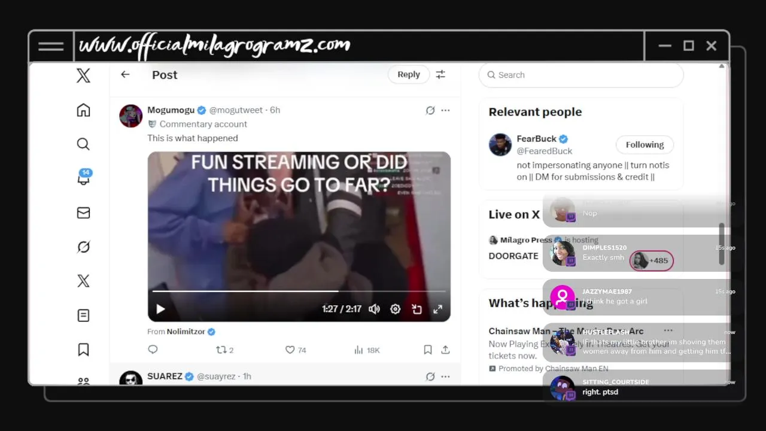This screenshot has width=766, height=431.
Task: Like the post with 74 likes
Action: point(296,350)
